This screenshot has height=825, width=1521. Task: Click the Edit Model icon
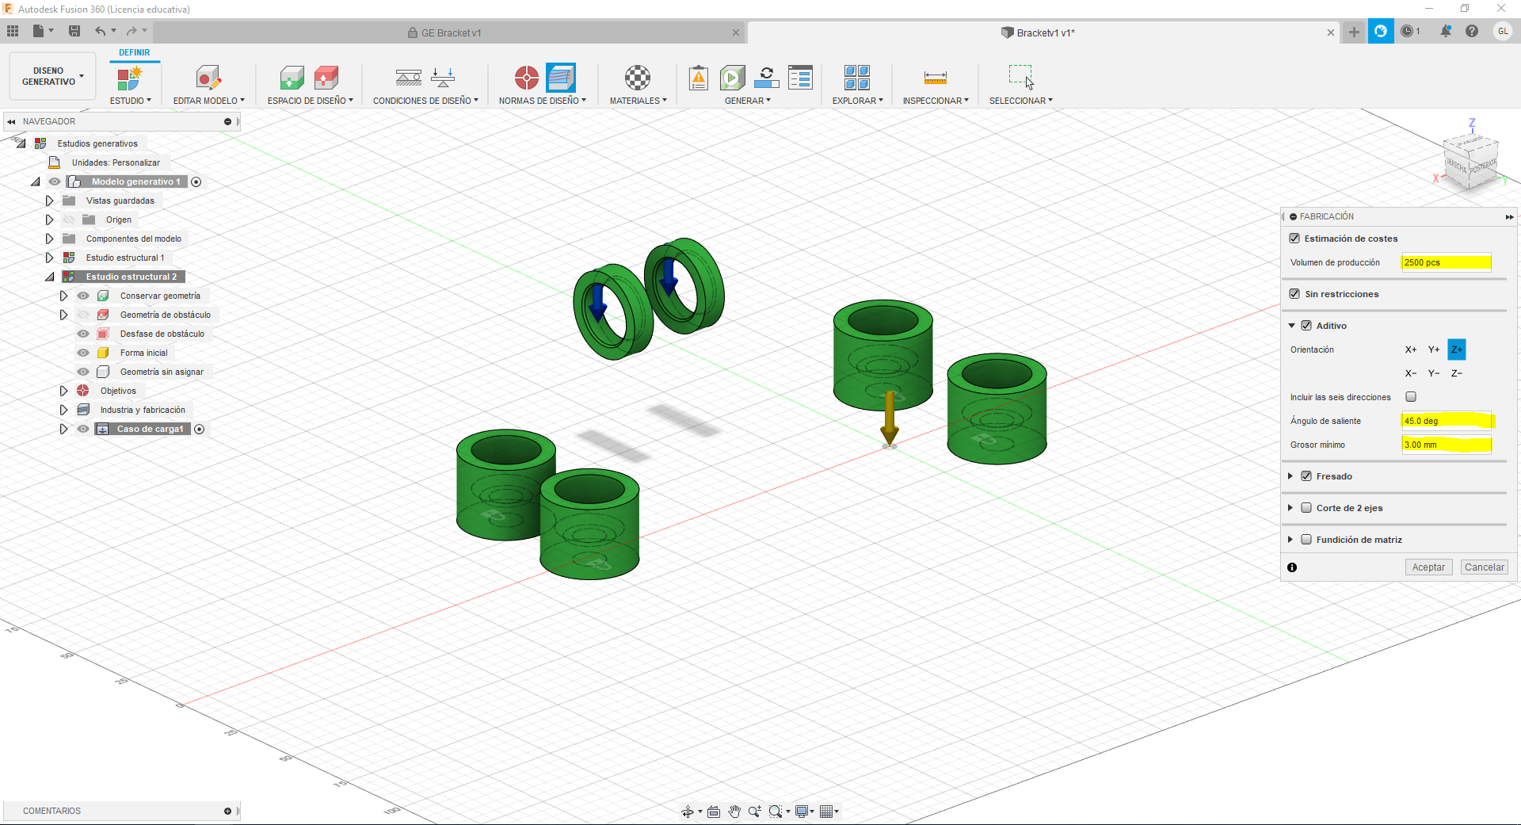click(208, 78)
